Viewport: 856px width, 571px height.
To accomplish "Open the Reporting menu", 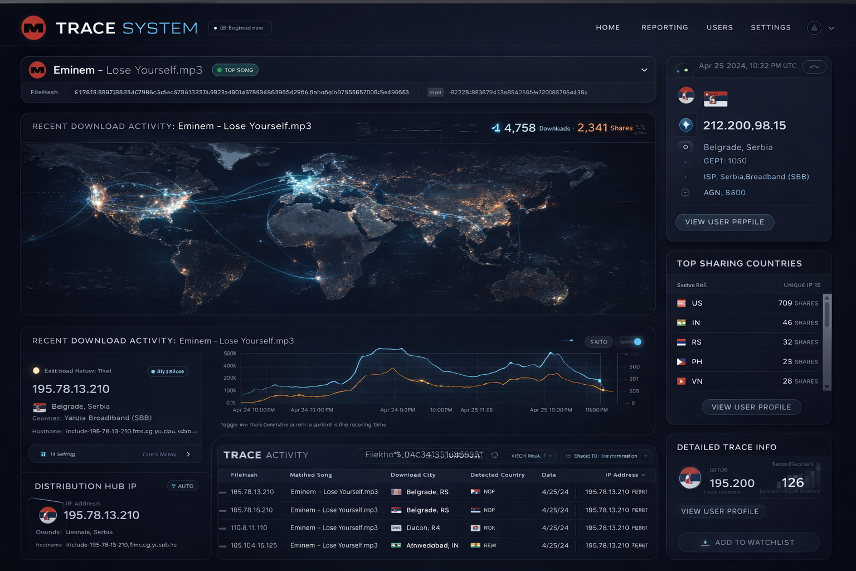I will 664,27.
